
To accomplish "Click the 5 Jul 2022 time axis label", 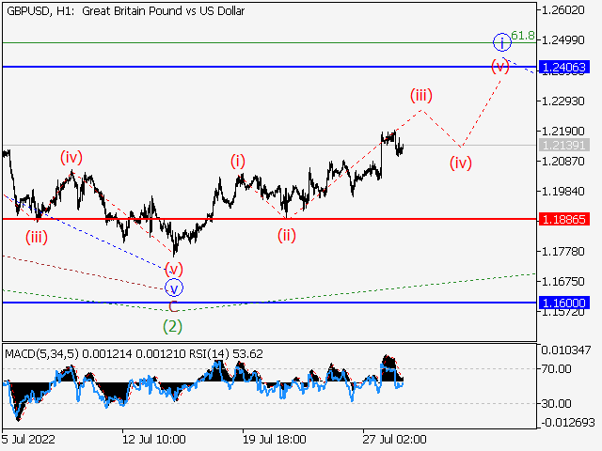I will 29,439.
